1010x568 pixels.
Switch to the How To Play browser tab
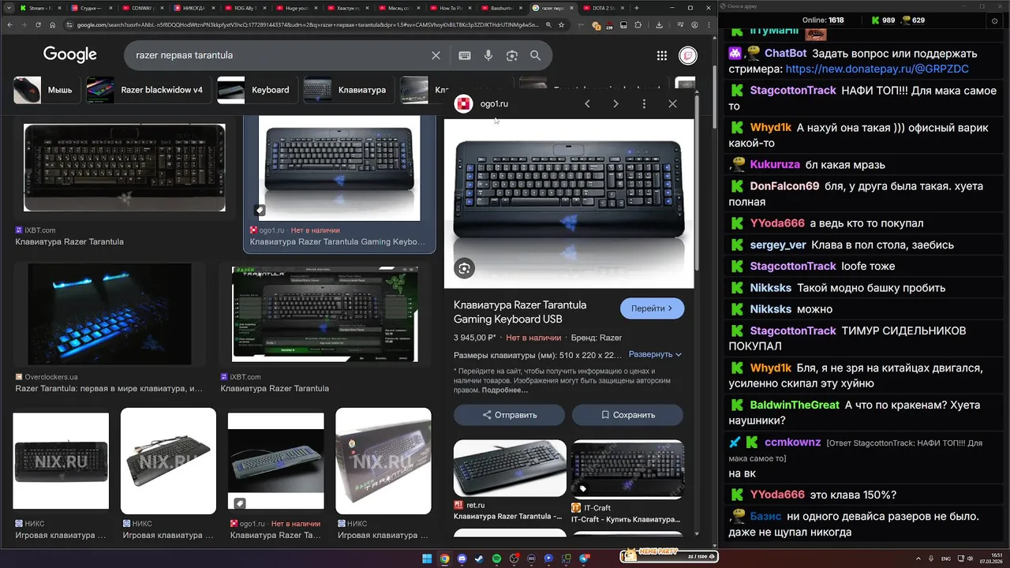point(450,8)
